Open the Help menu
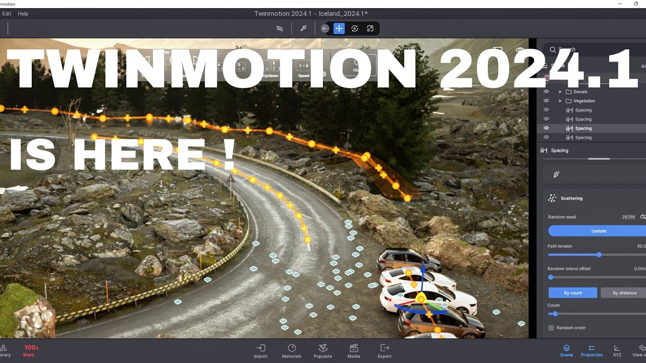This screenshot has width=646, height=363. (23, 14)
